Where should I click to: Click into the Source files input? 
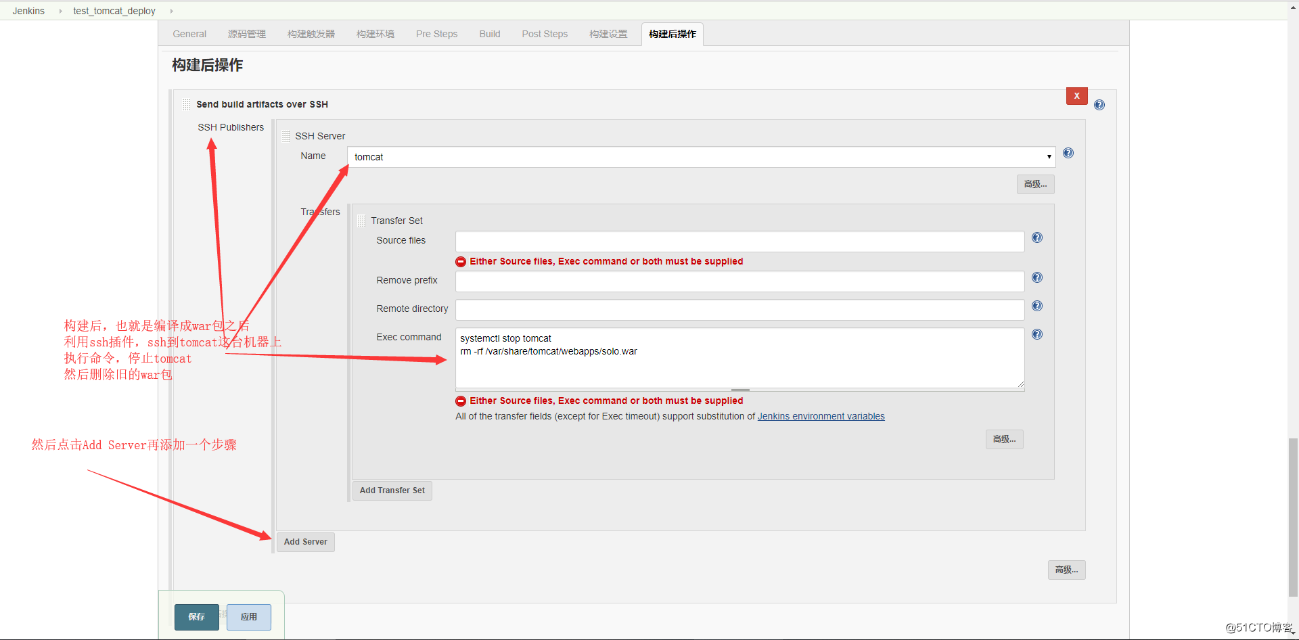[x=739, y=242]
